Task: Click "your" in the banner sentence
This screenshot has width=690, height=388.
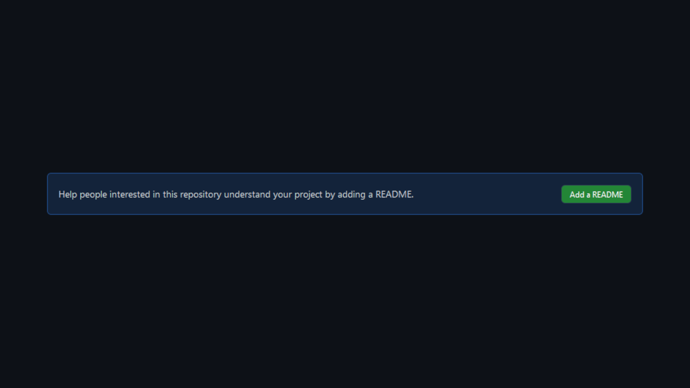Action: tap(282, 195)
